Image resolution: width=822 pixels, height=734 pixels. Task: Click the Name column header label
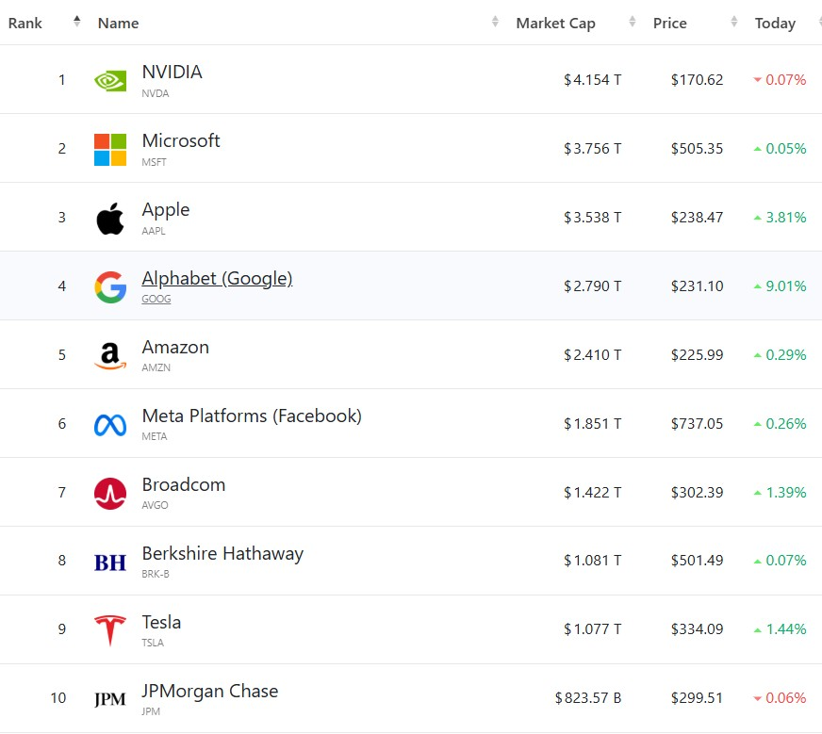[x=119, y=23]
